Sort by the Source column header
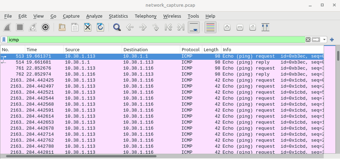The image size is (340, 159). tap(93, 49)
